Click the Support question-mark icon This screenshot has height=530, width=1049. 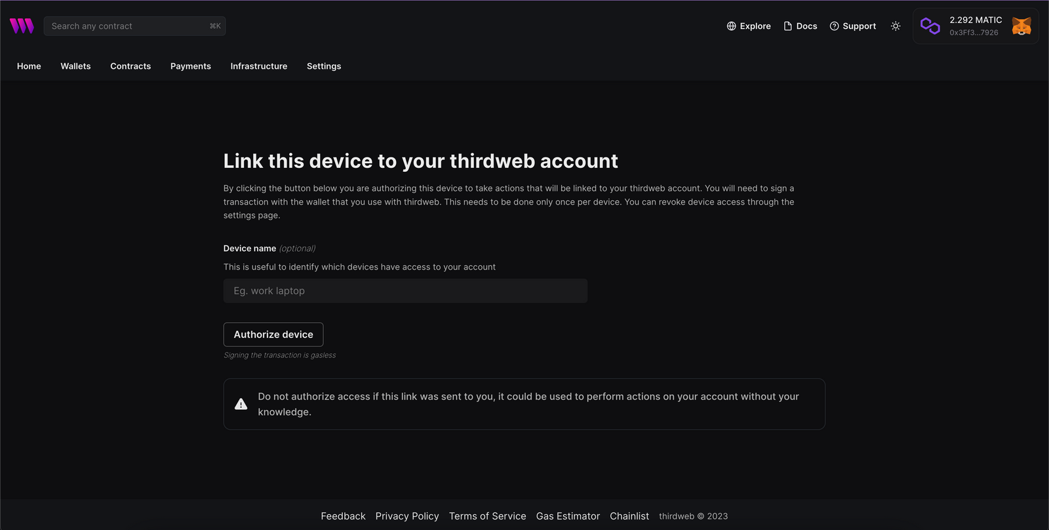[834, 26]
